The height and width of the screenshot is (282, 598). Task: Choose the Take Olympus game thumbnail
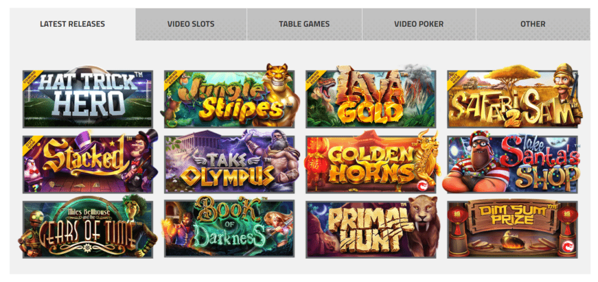pyautogui.click(x=229, y=164)
